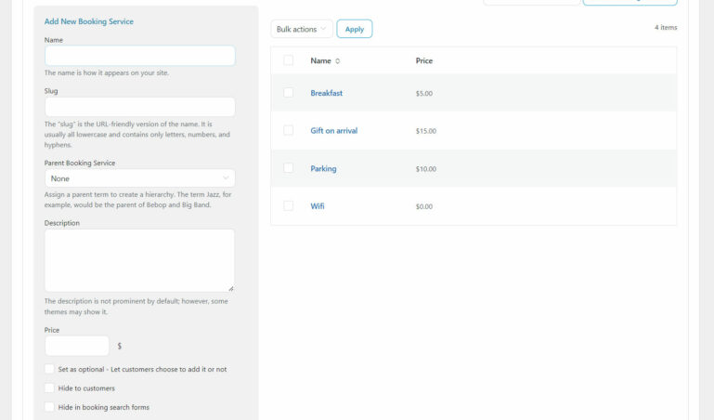
Task: Open the Gift on arrival service link
Action: point(333,131)
